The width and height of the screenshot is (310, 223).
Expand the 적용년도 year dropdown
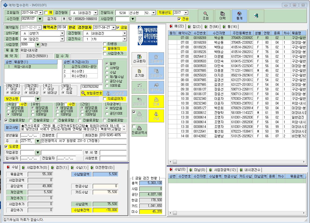pyautogui.click(x=186, y=13)
